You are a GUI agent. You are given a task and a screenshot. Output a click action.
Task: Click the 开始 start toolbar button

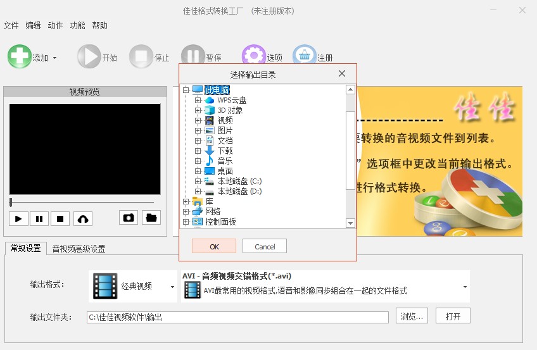[x=98, y=57]
